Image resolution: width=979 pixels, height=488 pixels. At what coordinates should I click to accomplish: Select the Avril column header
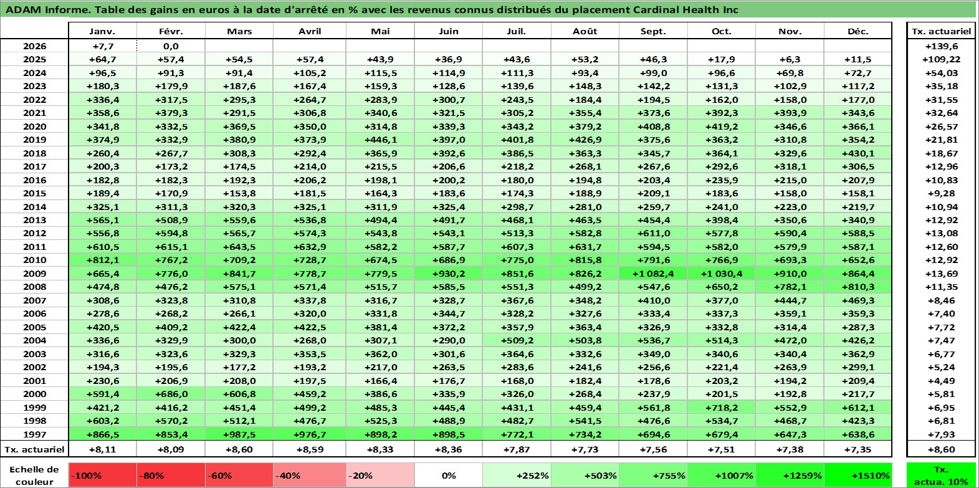click(x=310, y=31)
